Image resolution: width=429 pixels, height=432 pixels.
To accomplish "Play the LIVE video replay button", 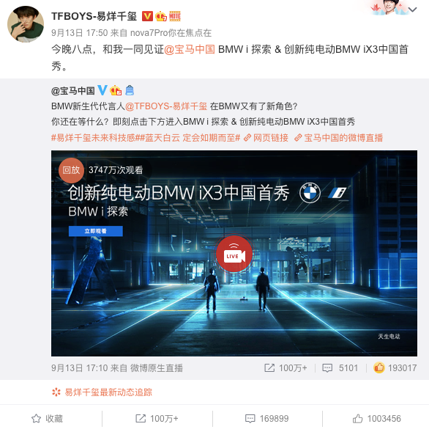I will pyautogui.click(x=234, y=254).
